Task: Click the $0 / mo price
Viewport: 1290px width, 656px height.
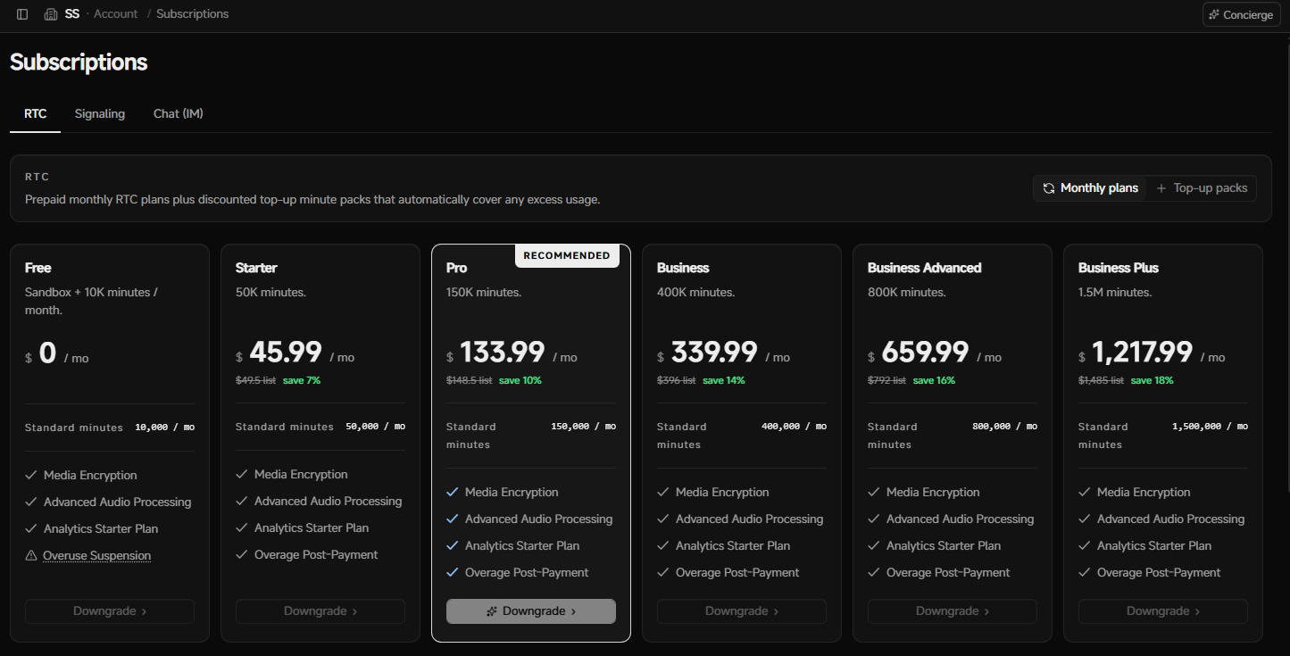Action: (x=57, y=353)
